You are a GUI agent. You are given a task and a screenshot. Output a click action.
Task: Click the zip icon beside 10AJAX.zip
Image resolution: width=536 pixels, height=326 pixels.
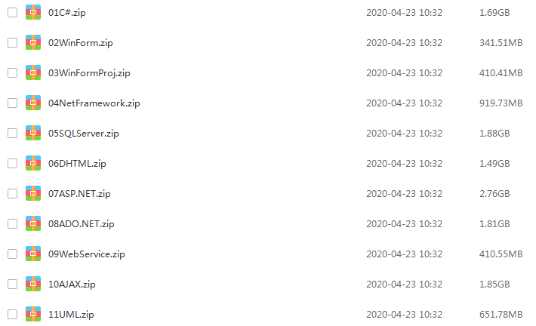tap(33, 284)
